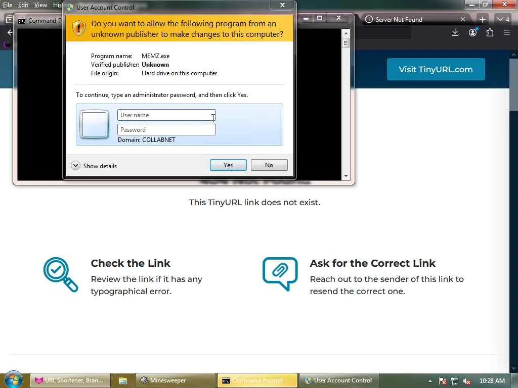Maximize the browser window
Image resolution: width=518 pixels, height=388 pixels.
click(x=485, y=4)
